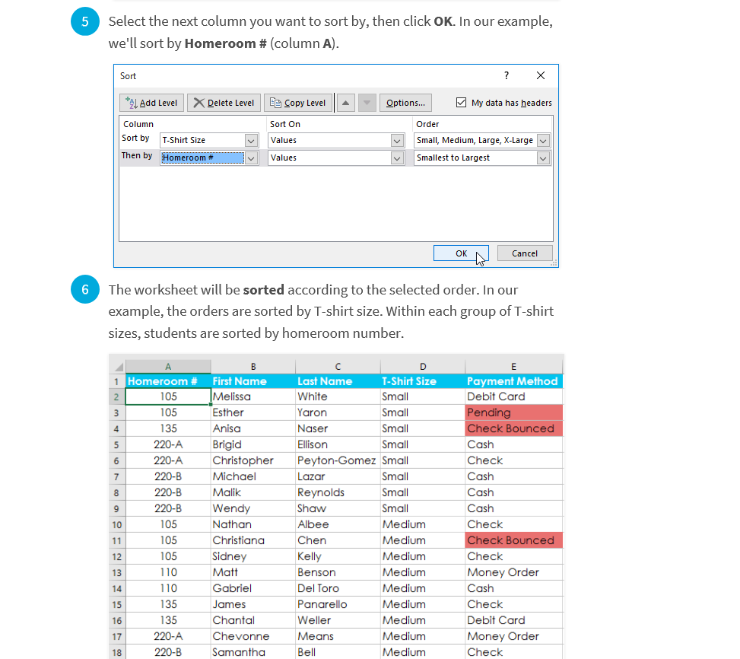Select row header 2

tap(117, 397)
